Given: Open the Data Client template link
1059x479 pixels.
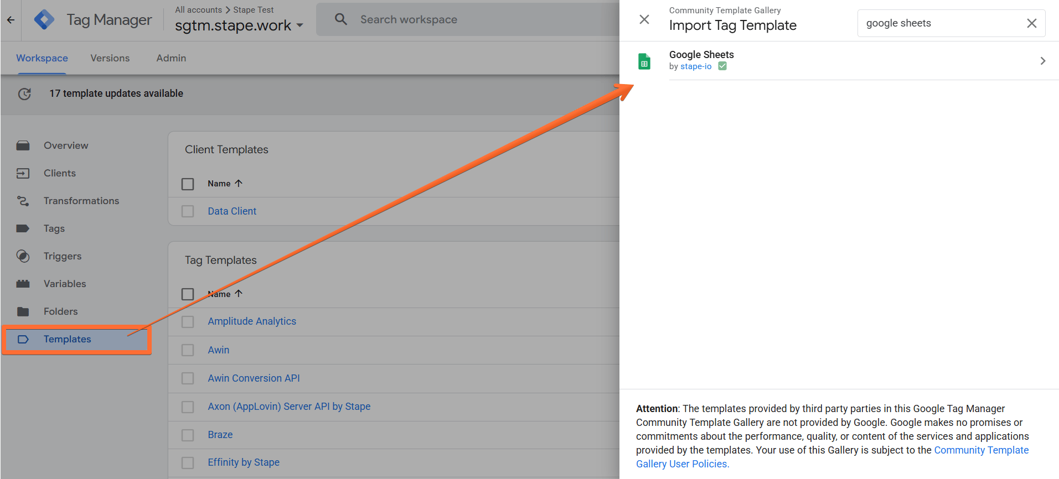Looking at the screenshot, I should point(232,211).
